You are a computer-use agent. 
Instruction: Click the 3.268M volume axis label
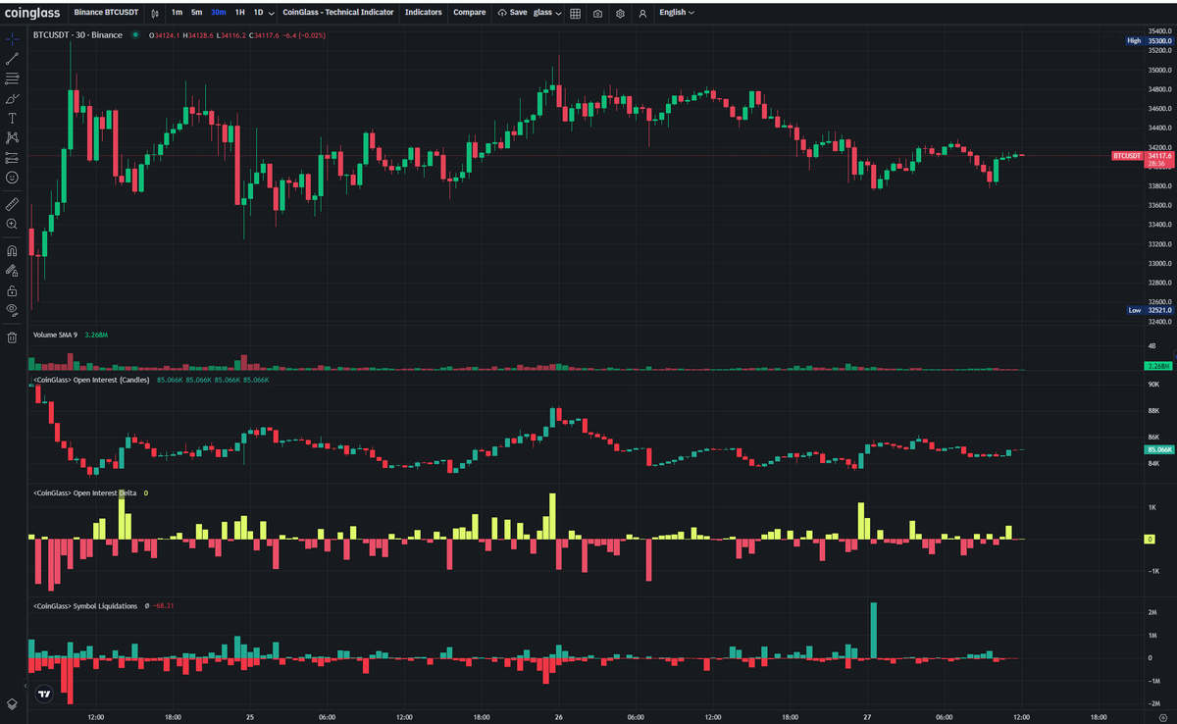tap(1159, 365)
